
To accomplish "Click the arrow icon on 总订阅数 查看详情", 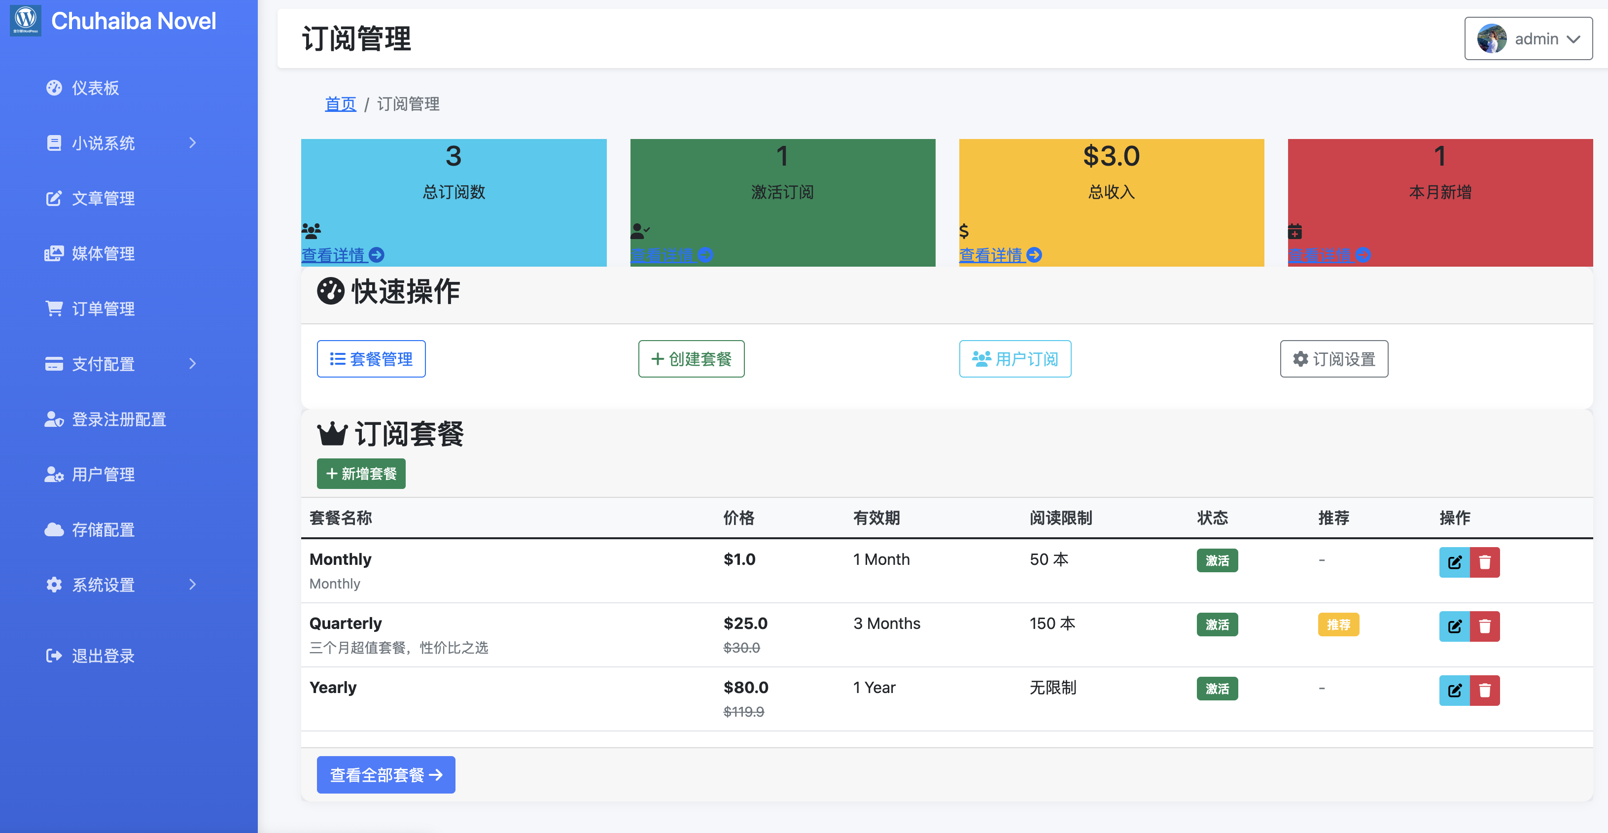I will [377, 255].
